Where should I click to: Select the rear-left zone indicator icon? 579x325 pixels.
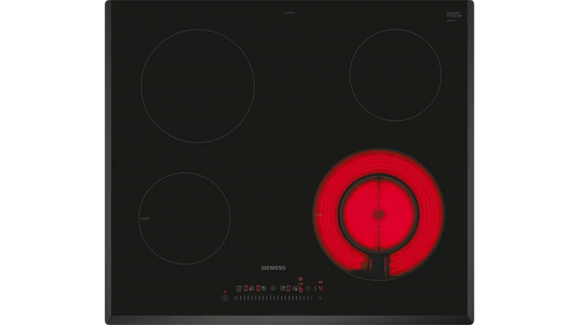264,288
